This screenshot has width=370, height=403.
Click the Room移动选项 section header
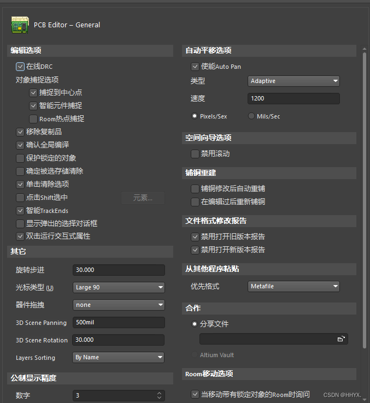269,374
